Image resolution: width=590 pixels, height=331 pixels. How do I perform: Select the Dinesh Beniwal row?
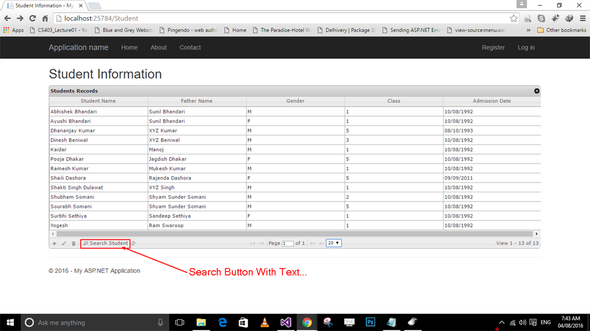[294, 140]
